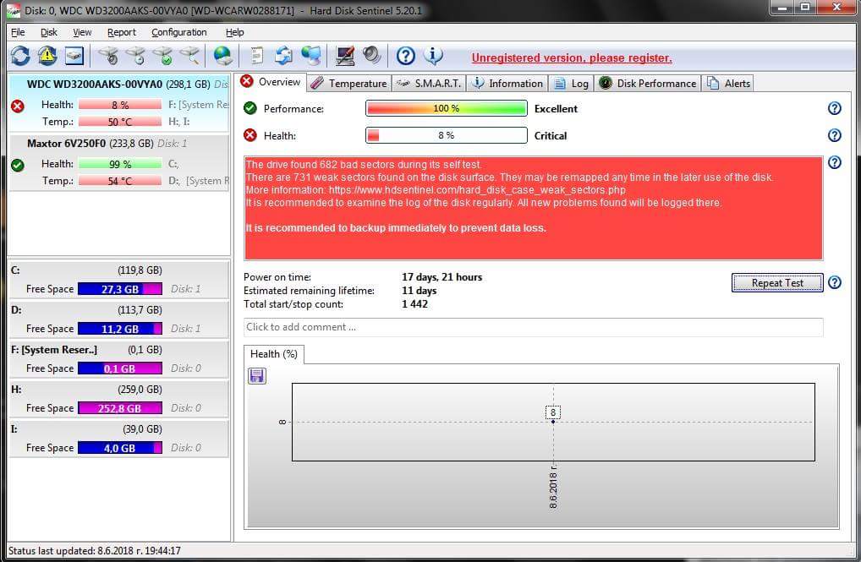Click the info speech bubble toolbar icon
This screenshot has height=562, width=861.
(433, 56)
